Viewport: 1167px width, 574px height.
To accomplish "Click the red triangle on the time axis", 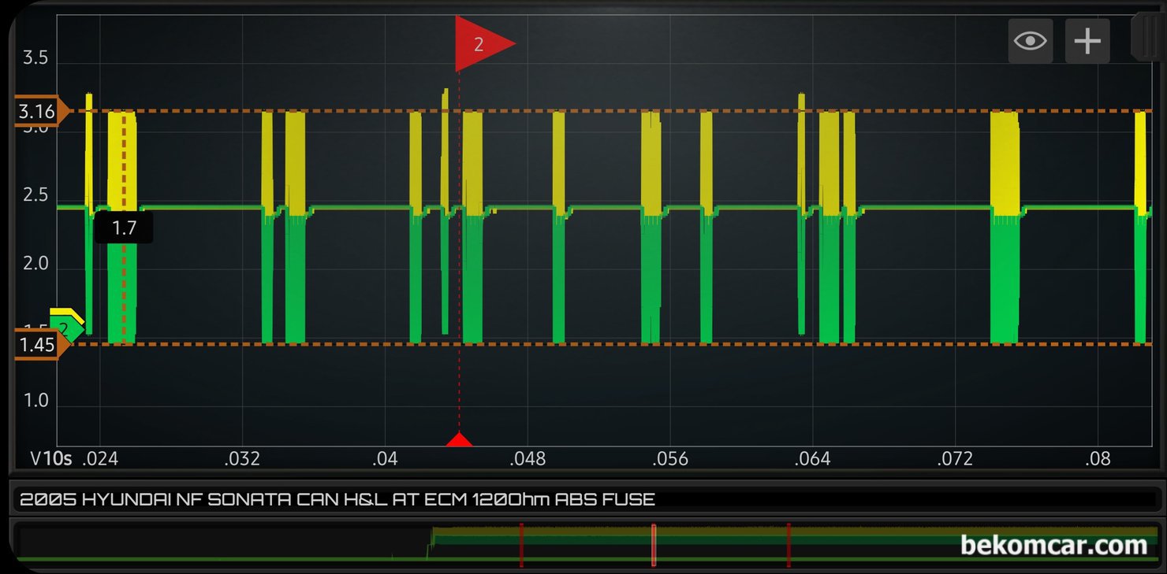I will 459,439.
